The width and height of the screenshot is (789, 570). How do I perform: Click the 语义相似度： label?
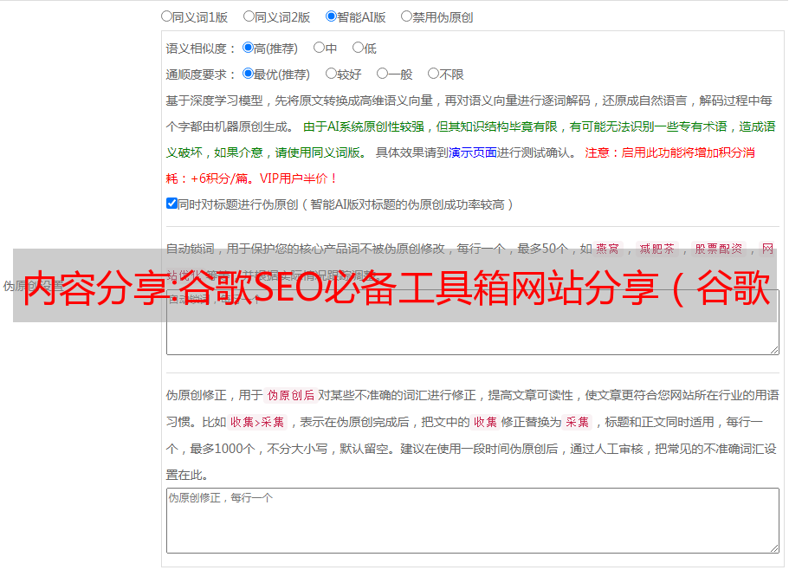pos(201,49)
